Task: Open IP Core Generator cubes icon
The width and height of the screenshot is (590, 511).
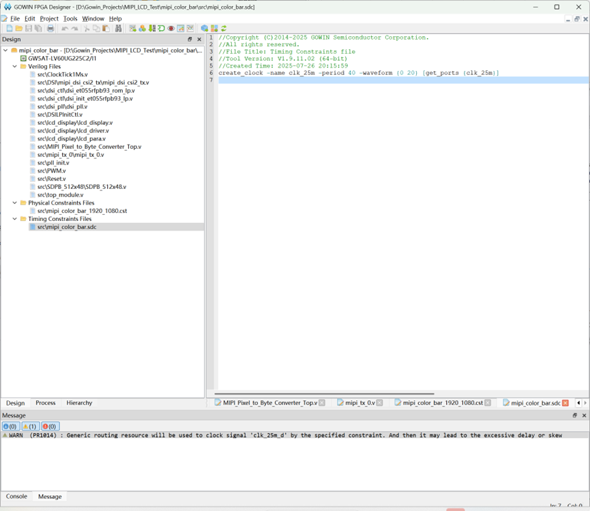Action: point(143,28)
